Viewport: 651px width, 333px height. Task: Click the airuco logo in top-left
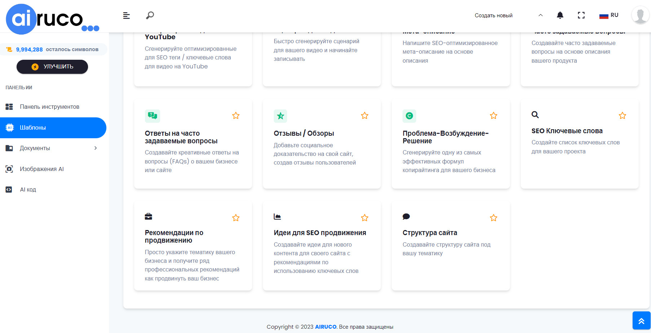(x=50, y=19)
